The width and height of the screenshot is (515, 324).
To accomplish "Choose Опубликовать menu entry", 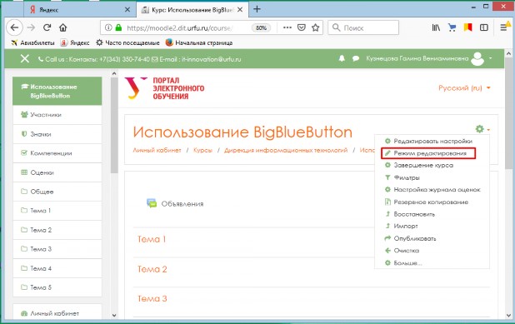I will click(415, 238).
